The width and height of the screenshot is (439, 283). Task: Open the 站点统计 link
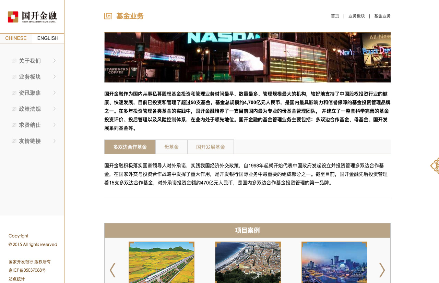coord(17,279)
